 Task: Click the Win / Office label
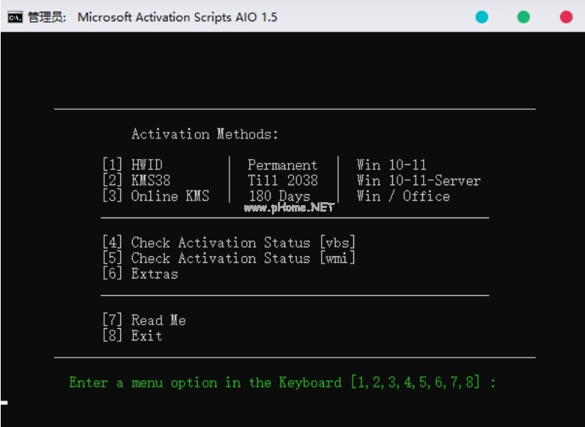tap(403, 196)
